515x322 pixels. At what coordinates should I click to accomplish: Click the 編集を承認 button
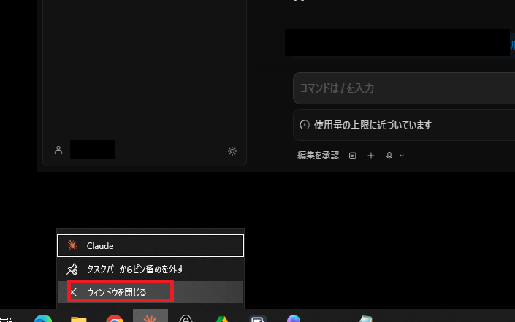pyautogui.click(x=318, y=156)
